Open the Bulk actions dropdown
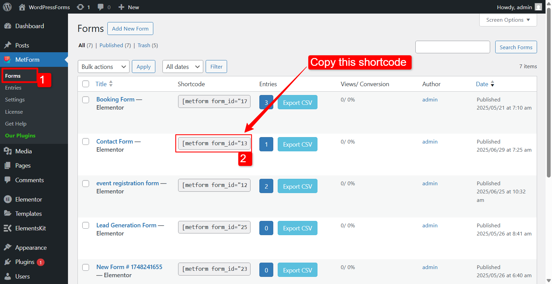 [104, 67]
